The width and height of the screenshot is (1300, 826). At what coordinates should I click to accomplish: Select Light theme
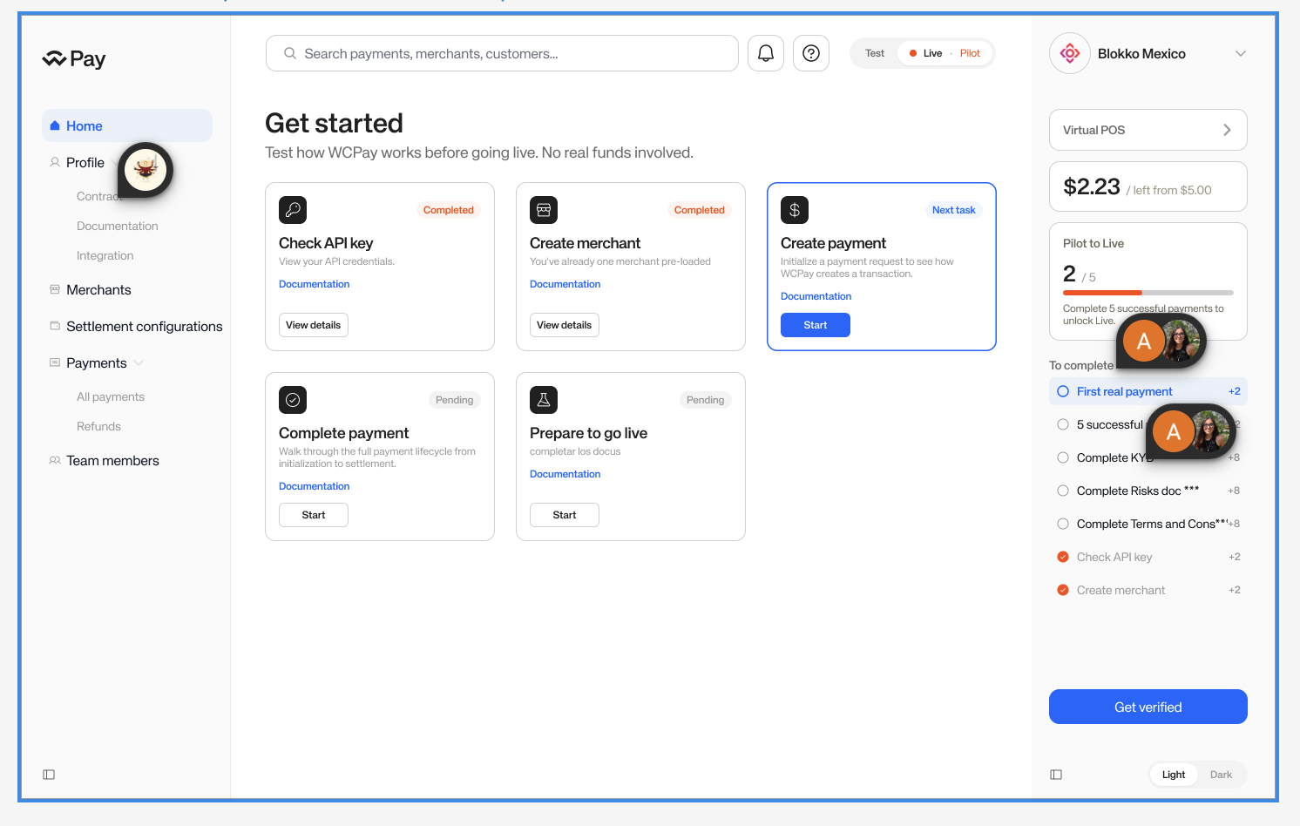1174,775
